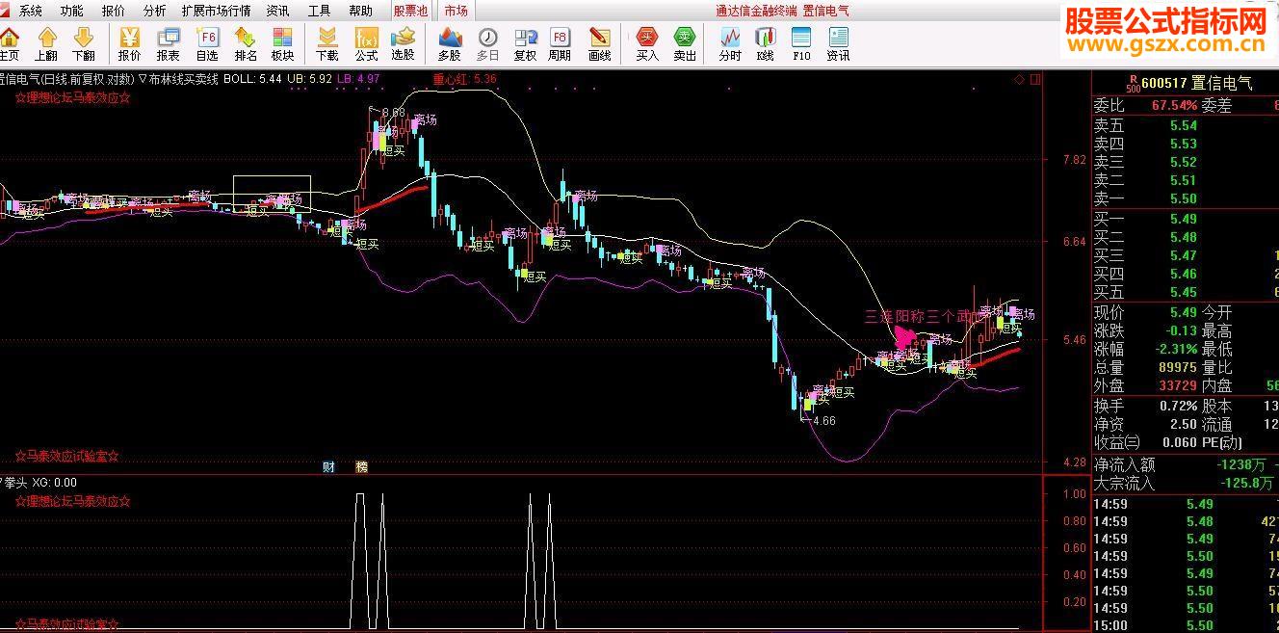Click the 买五 price 5.45
Screen dimensions: 1279x633
click(1183, 292)
